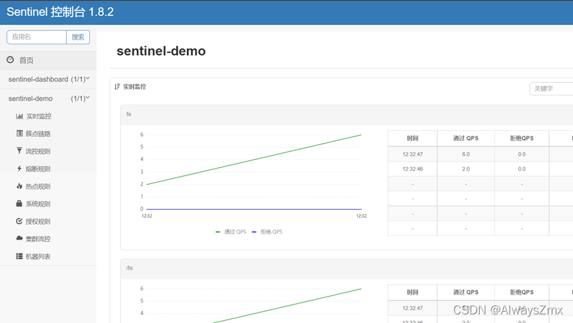Click the sentinel-demo page heading
The width and height of the screenshot is (573, 323).
point(161,51)
